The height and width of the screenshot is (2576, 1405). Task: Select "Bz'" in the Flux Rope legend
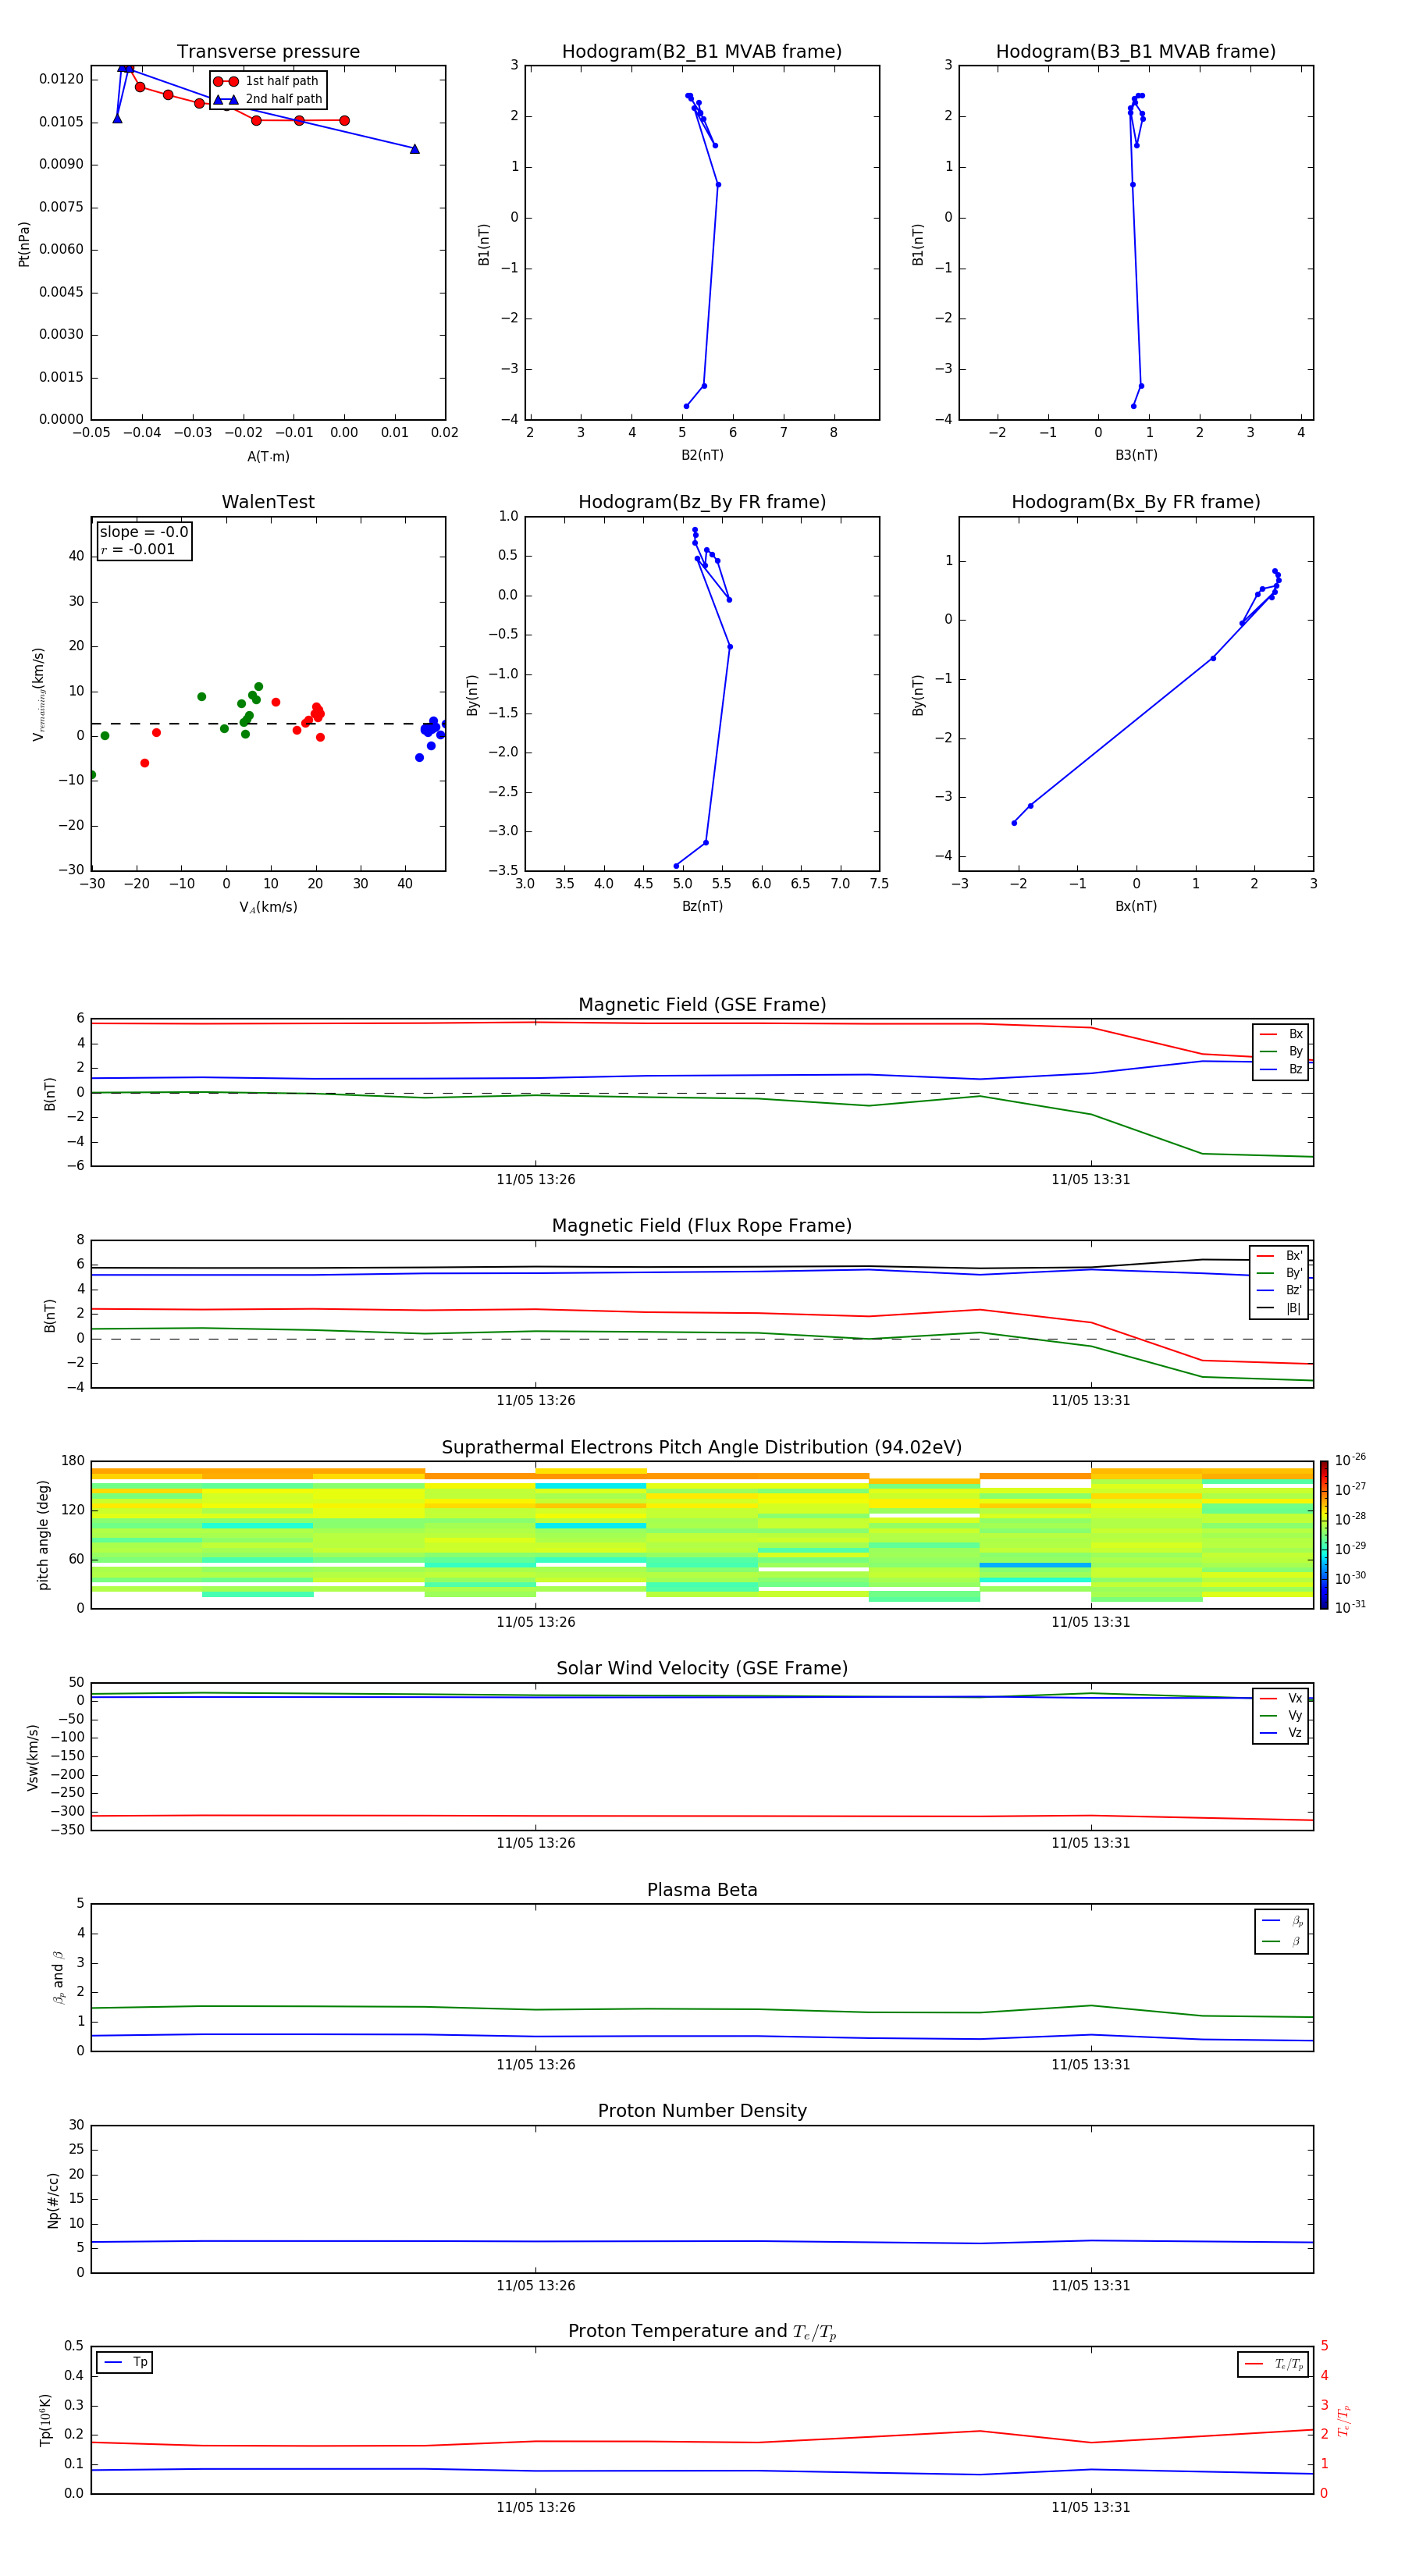pos(1279,1290)
